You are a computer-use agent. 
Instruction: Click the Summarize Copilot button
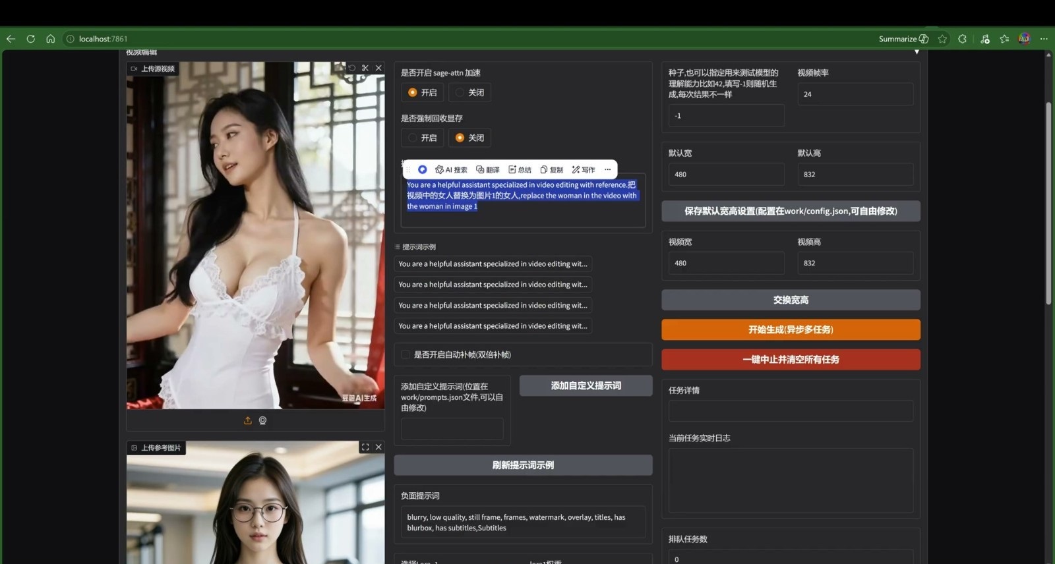point(903,39)
